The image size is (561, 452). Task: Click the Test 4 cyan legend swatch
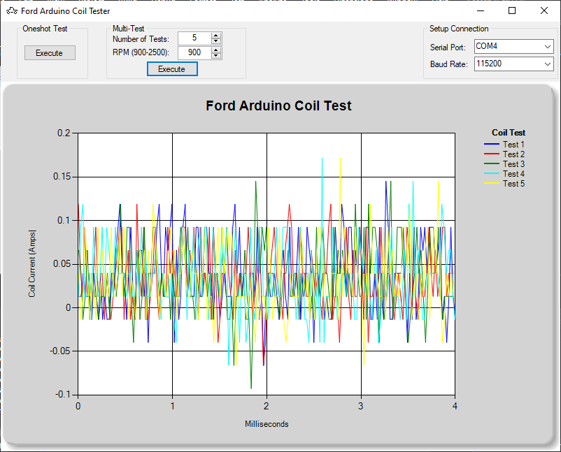492,174
